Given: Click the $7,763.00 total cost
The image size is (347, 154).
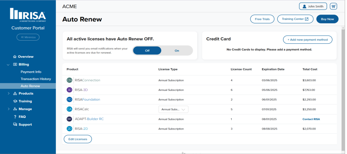Looking at the screenshot, I should (x=309, y=90).
